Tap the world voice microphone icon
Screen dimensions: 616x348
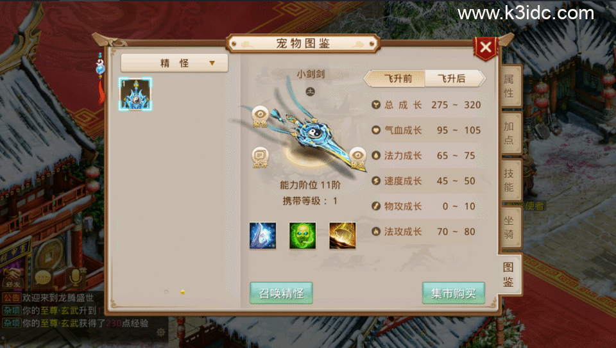(x=76, y=277)
